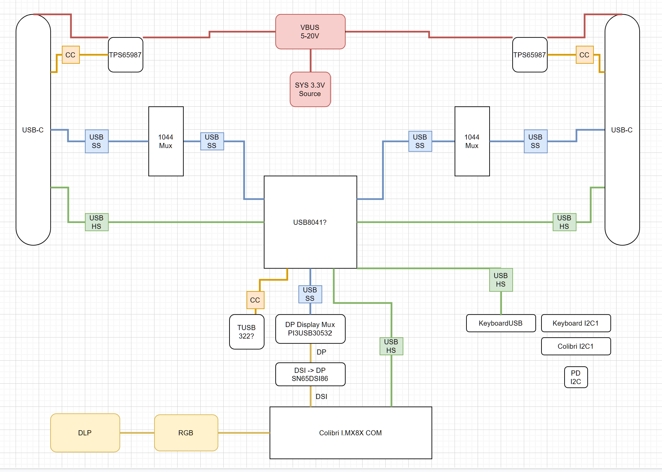Viewport: 662px width, 472px height.
Task: Click the CC label above TUSB 322?
Action: point(255,300)
